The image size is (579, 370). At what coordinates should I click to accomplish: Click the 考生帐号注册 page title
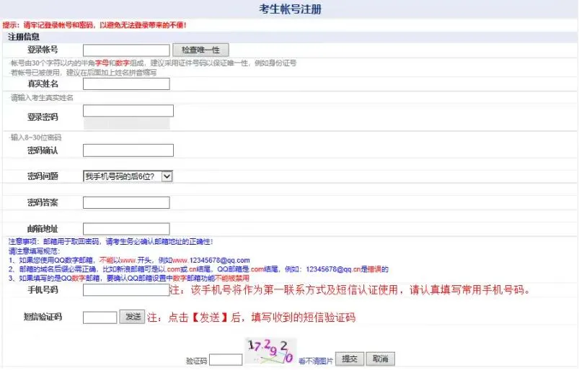(x=290, y=9)
